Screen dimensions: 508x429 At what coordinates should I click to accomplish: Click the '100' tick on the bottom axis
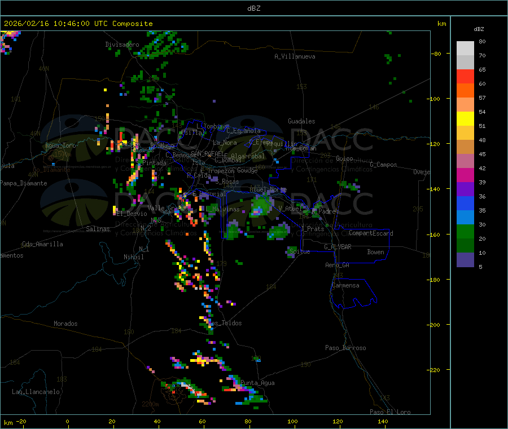[292, 422]
